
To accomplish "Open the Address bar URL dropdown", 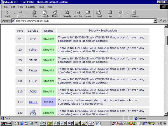I will 155,21.
